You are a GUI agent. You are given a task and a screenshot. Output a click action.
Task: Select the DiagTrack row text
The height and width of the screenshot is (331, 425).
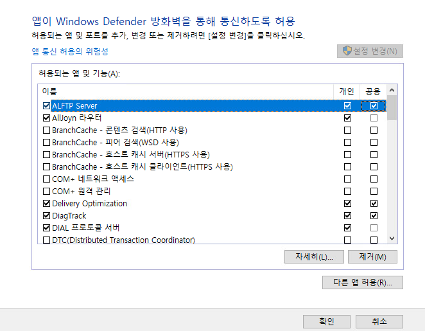(69, 216)
